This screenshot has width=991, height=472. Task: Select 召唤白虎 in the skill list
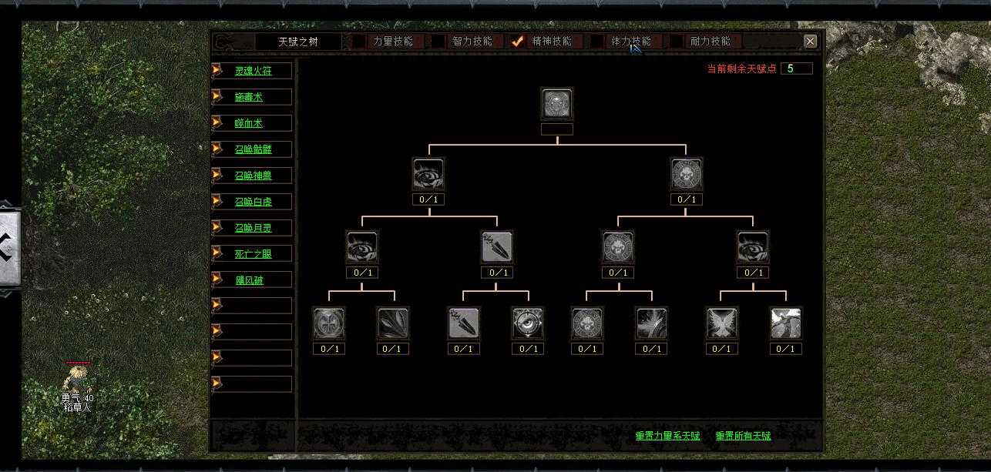[253, 202]
